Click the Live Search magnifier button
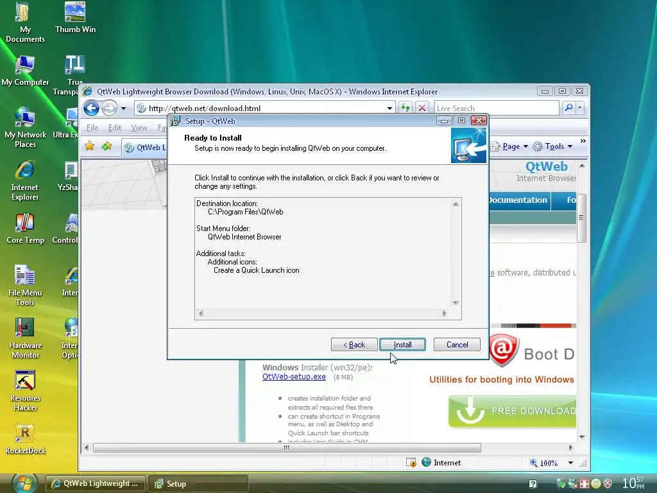The width and height of the screenshot is (657, 493). 568,108
